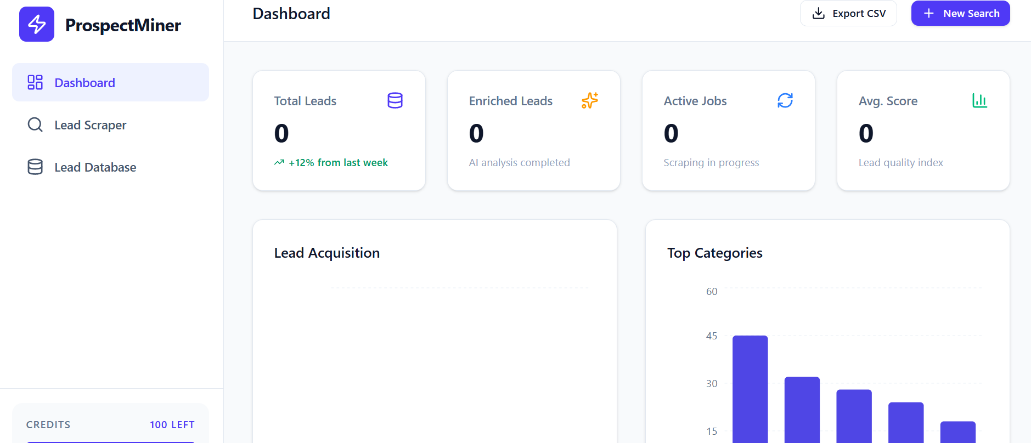Image resolution: width=1031 pixels, height=443 pixels.
Task: Click the plus icon on New Search
Action: click(929, 13)
